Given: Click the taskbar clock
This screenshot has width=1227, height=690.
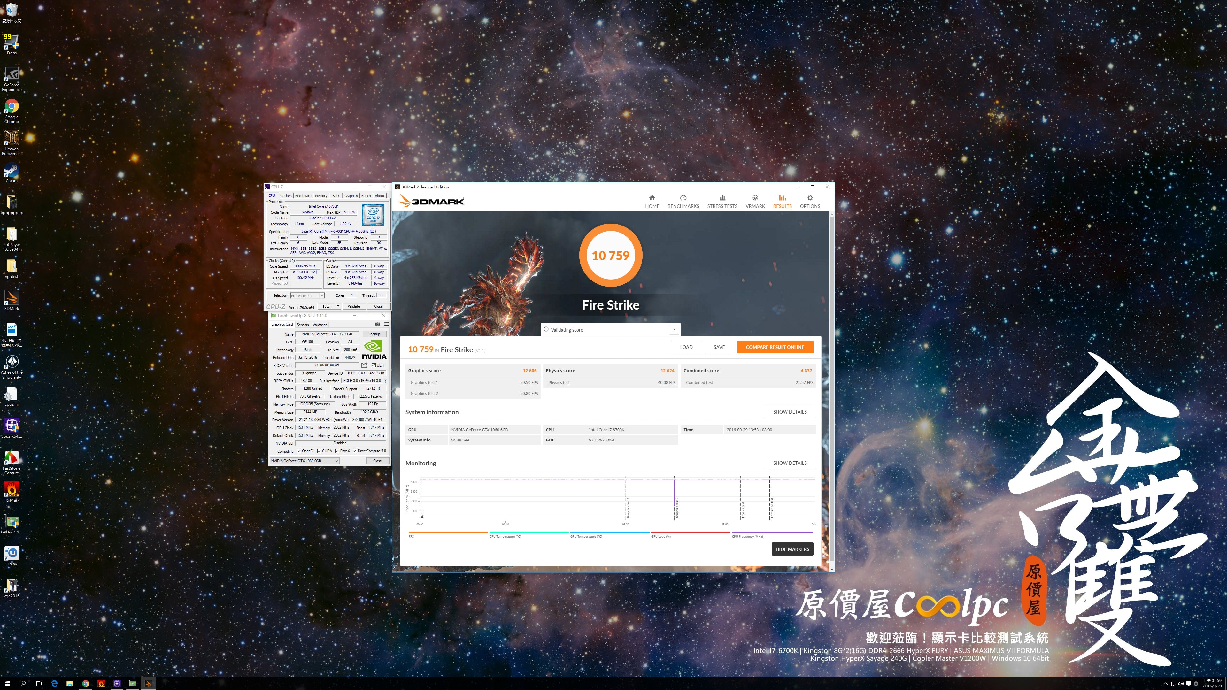Looking at the screenshot, I should [1212, 683].
